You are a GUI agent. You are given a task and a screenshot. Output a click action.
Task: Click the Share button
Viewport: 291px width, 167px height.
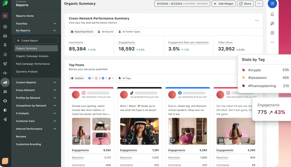click(x=245, y=4)
